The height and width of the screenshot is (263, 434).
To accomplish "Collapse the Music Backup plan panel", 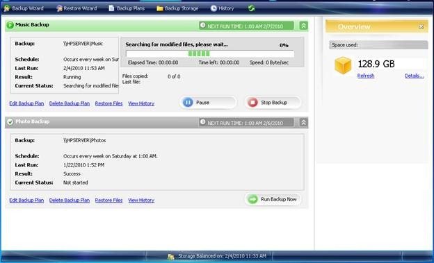I will [304, 26].
